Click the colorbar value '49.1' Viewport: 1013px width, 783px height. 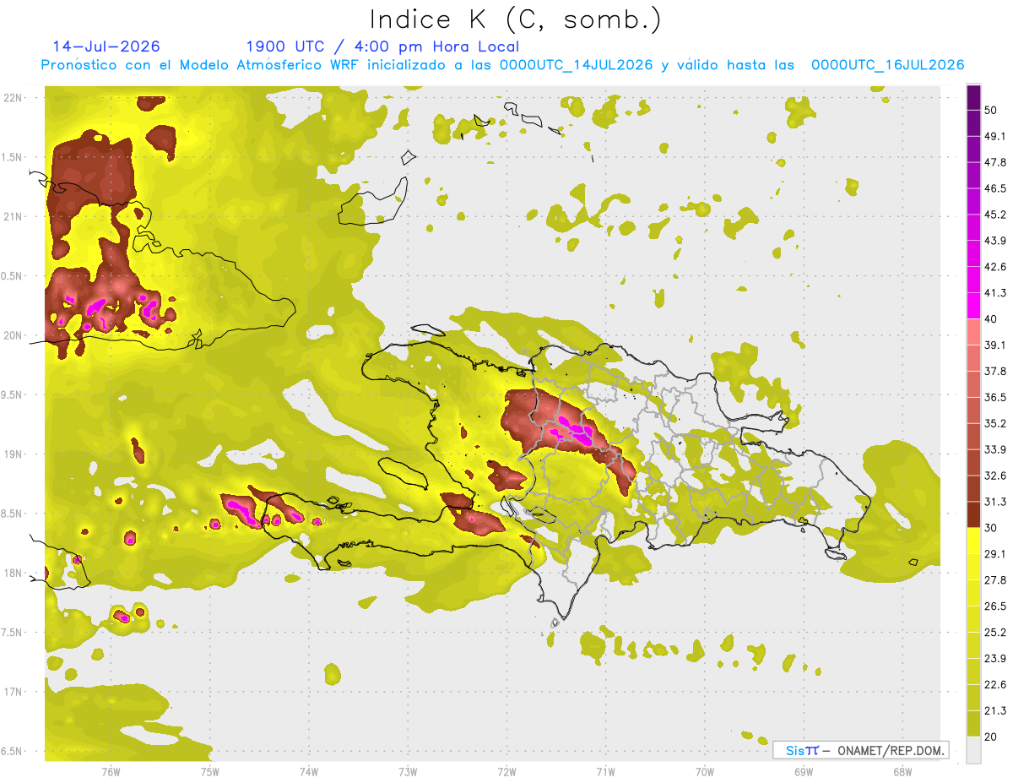pos(995,136)
